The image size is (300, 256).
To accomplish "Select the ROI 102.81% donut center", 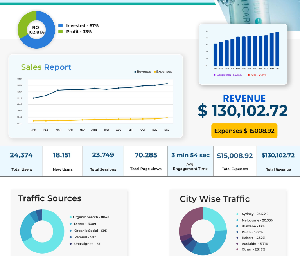I will pyautogui.click(x=36, y=30).
